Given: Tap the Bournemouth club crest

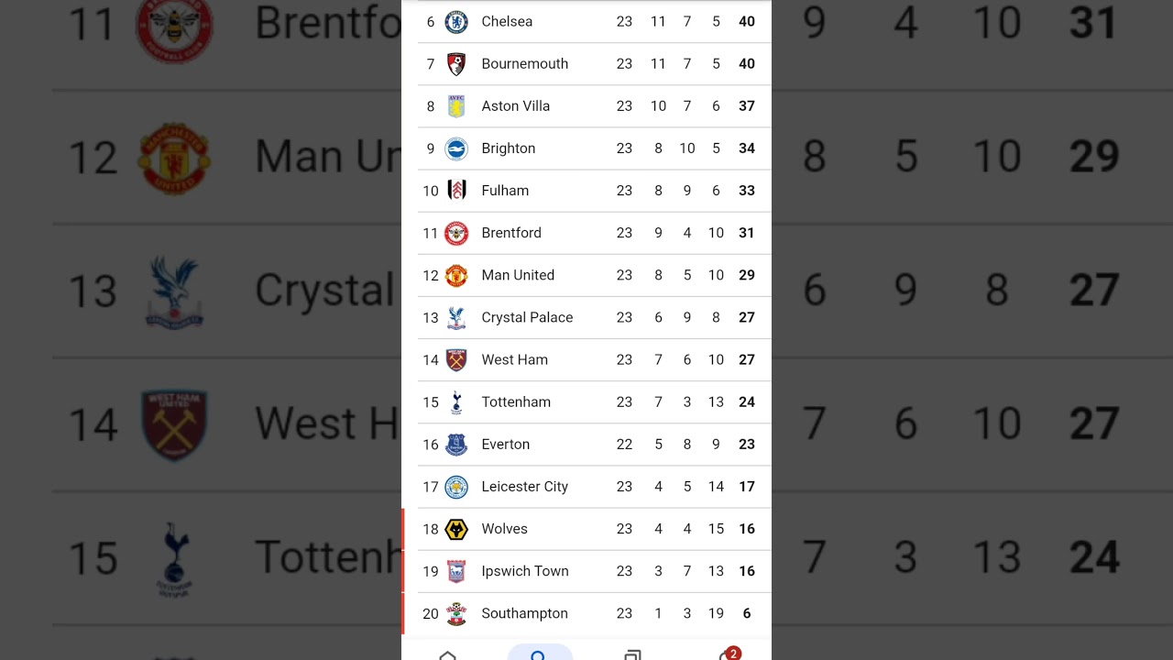Looking at the screenshot, I should coord(456,64).
